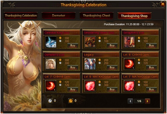Screen dimensions: 167x114
Task: Select the Lvl. 7 Crit+Hit Gem icon
Action: 51,86
